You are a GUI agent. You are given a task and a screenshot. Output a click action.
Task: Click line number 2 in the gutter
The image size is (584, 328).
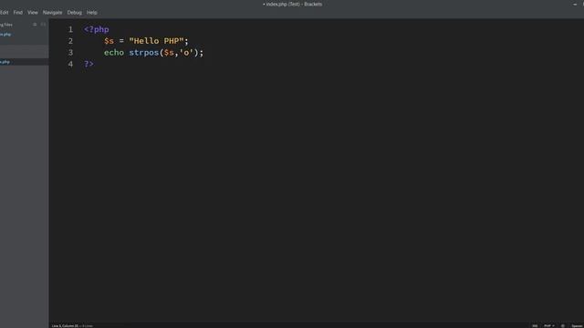pos(70,41)
